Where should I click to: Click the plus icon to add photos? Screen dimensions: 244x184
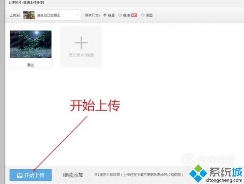pyautogui.click(x=81, y=42)
